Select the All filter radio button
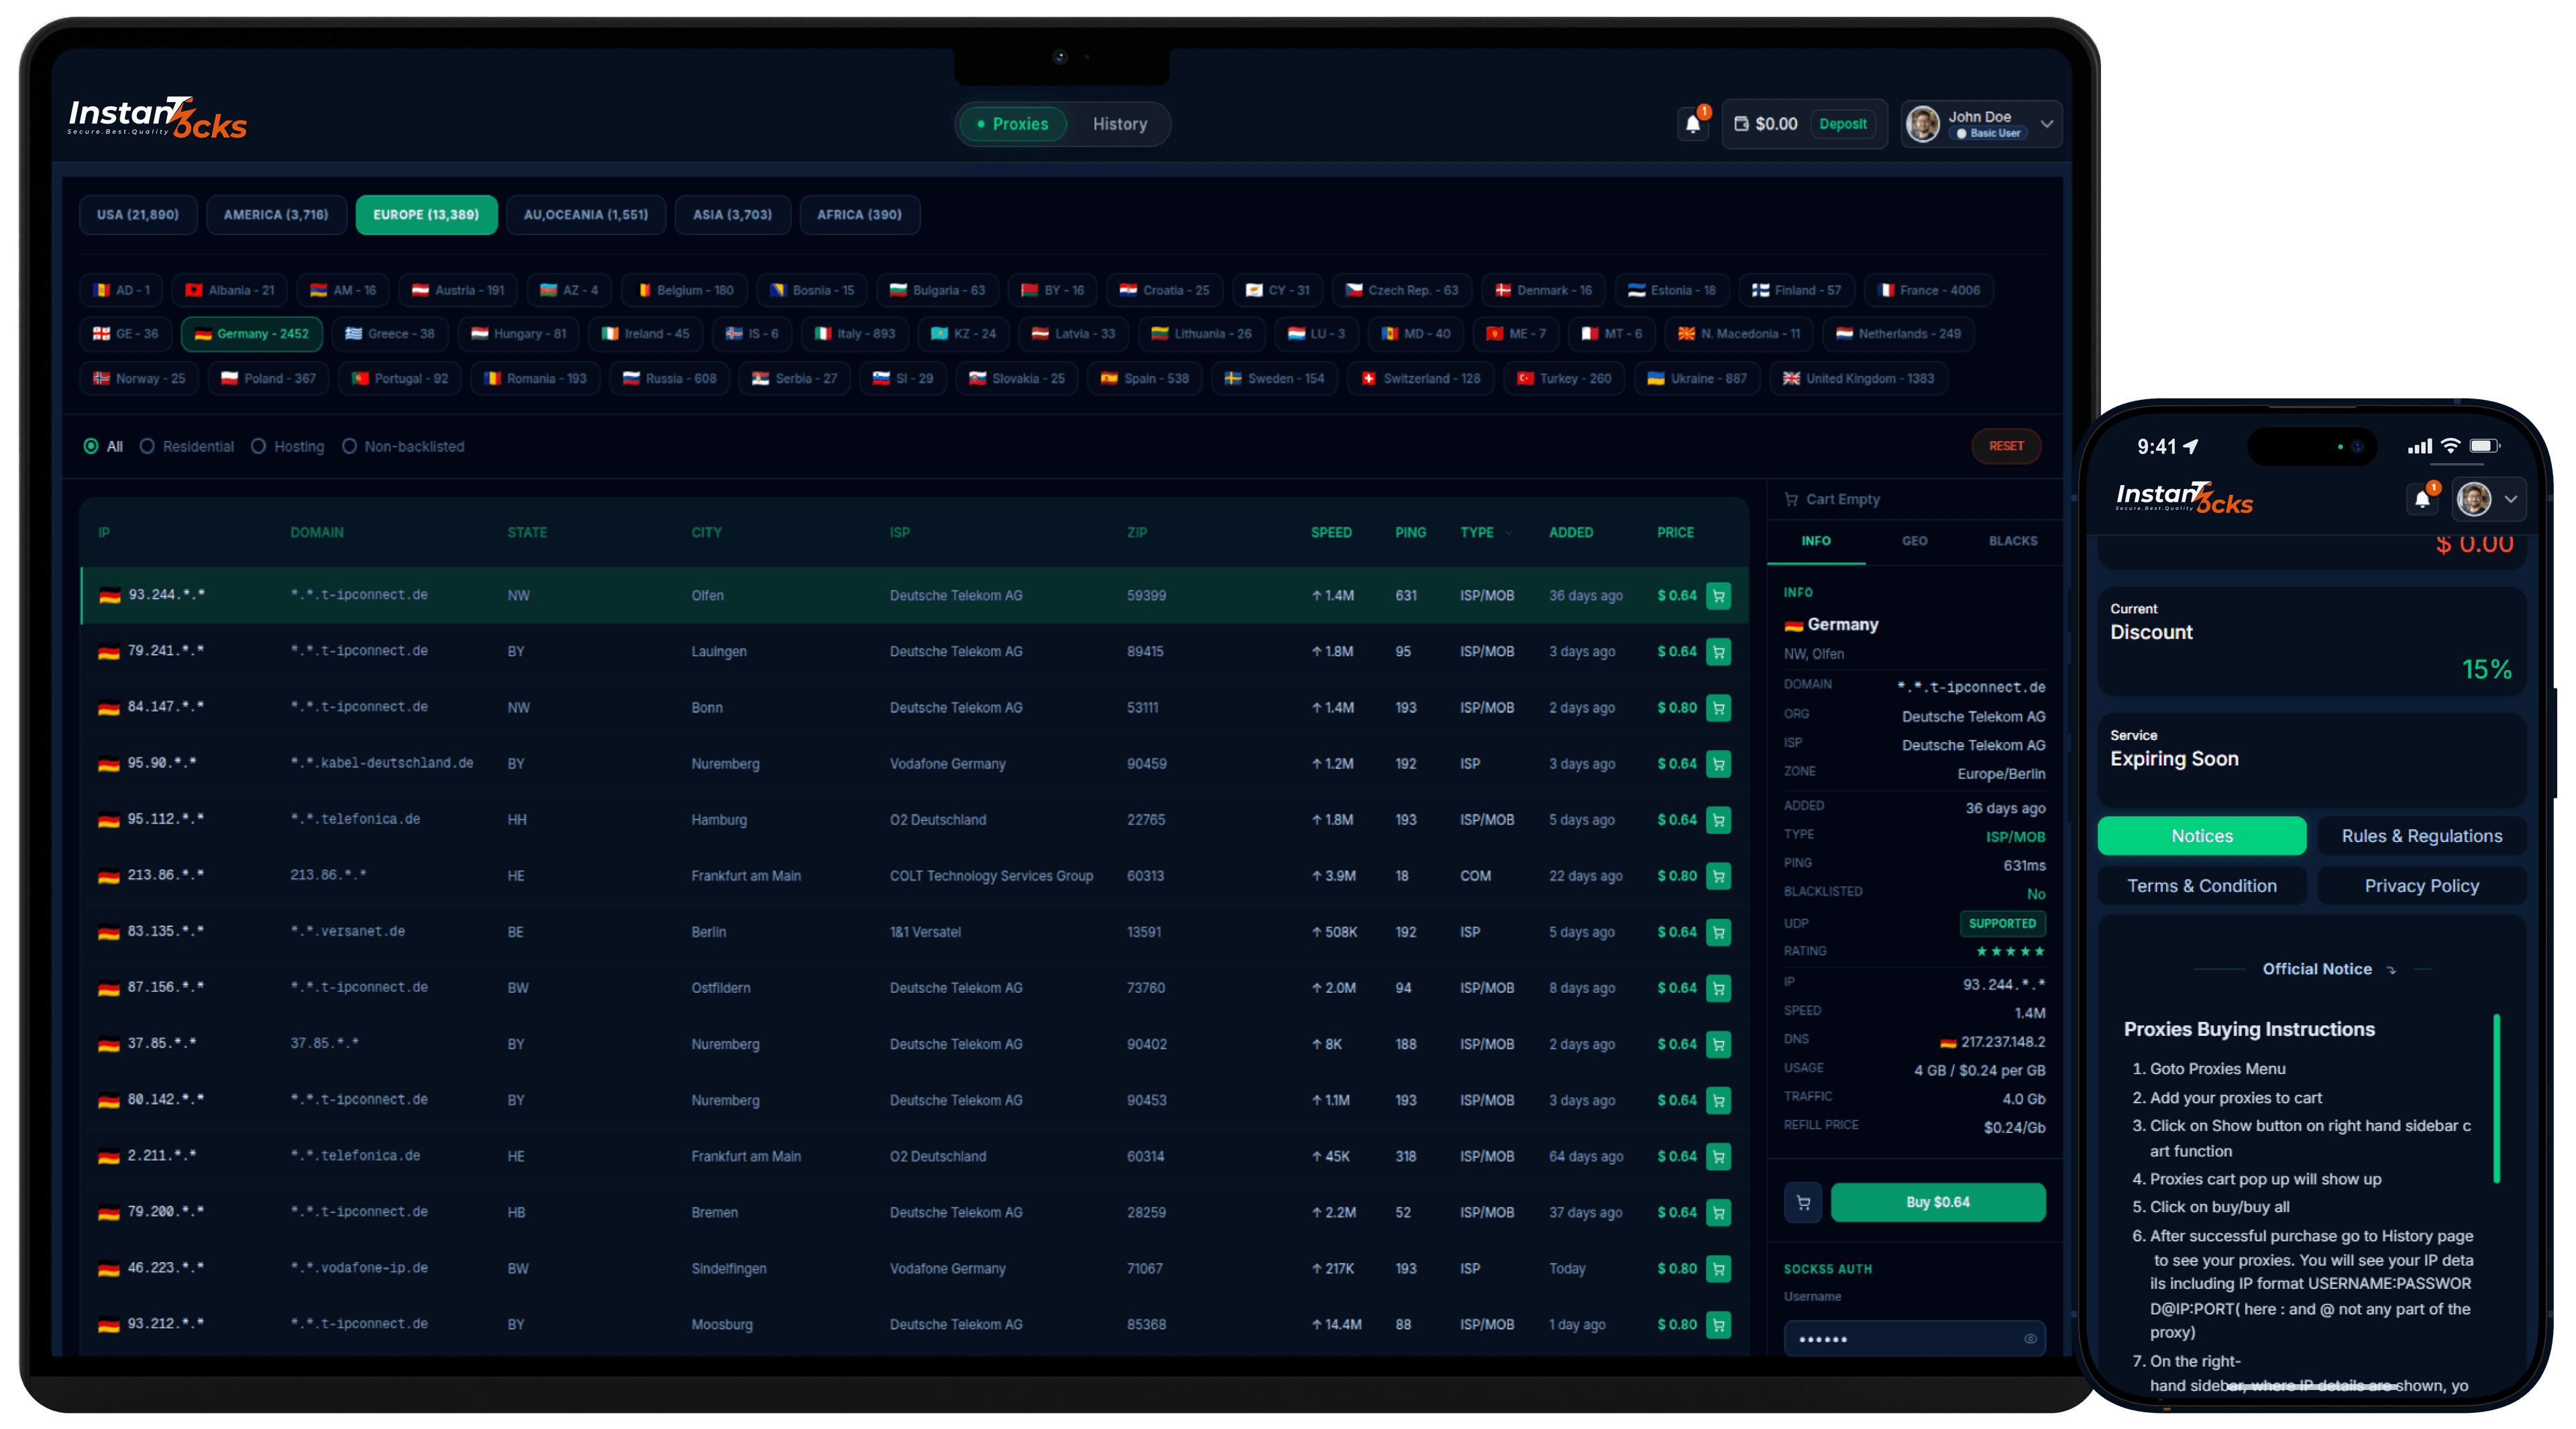 91,447
